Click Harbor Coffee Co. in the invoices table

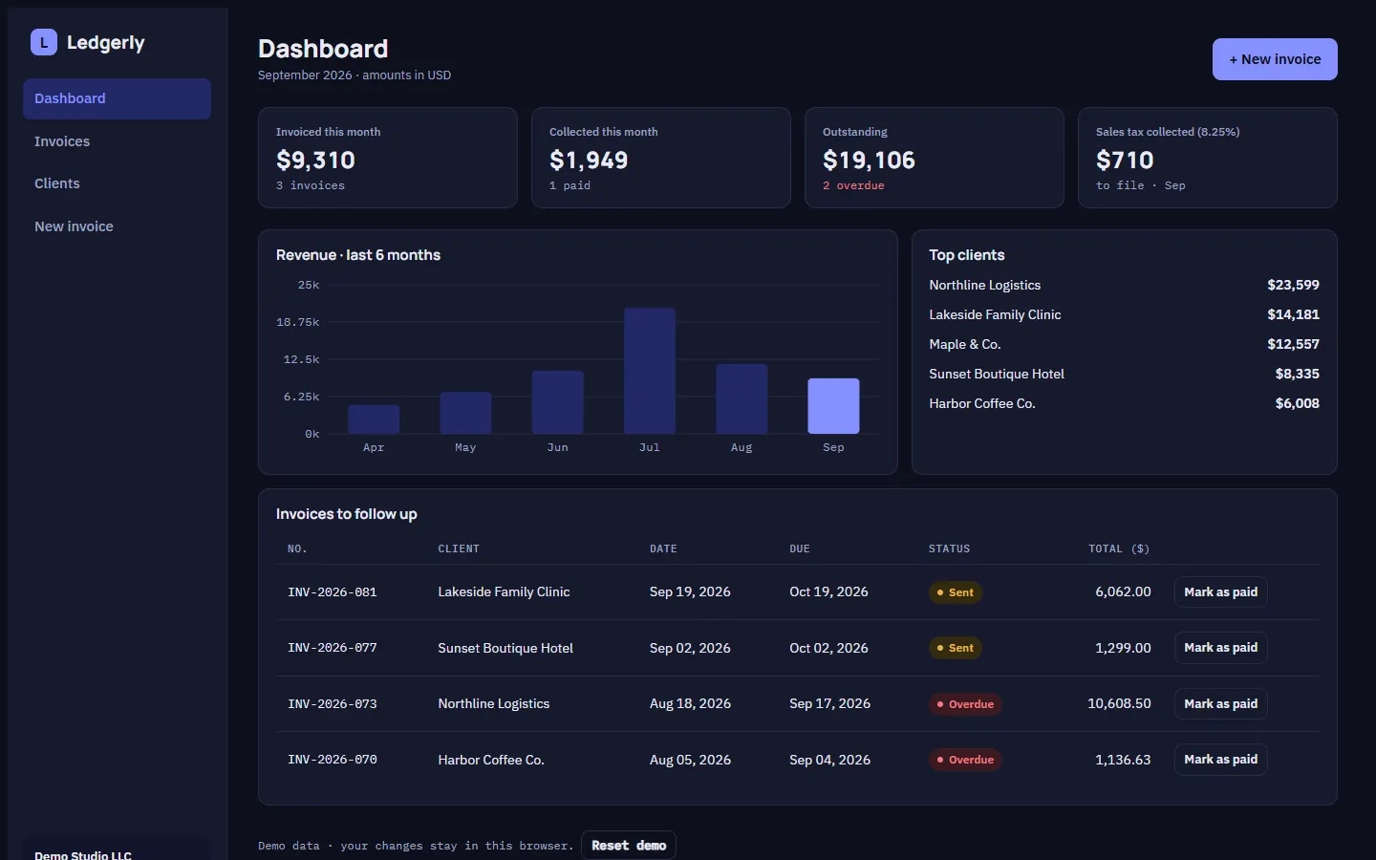coord(491,760)
